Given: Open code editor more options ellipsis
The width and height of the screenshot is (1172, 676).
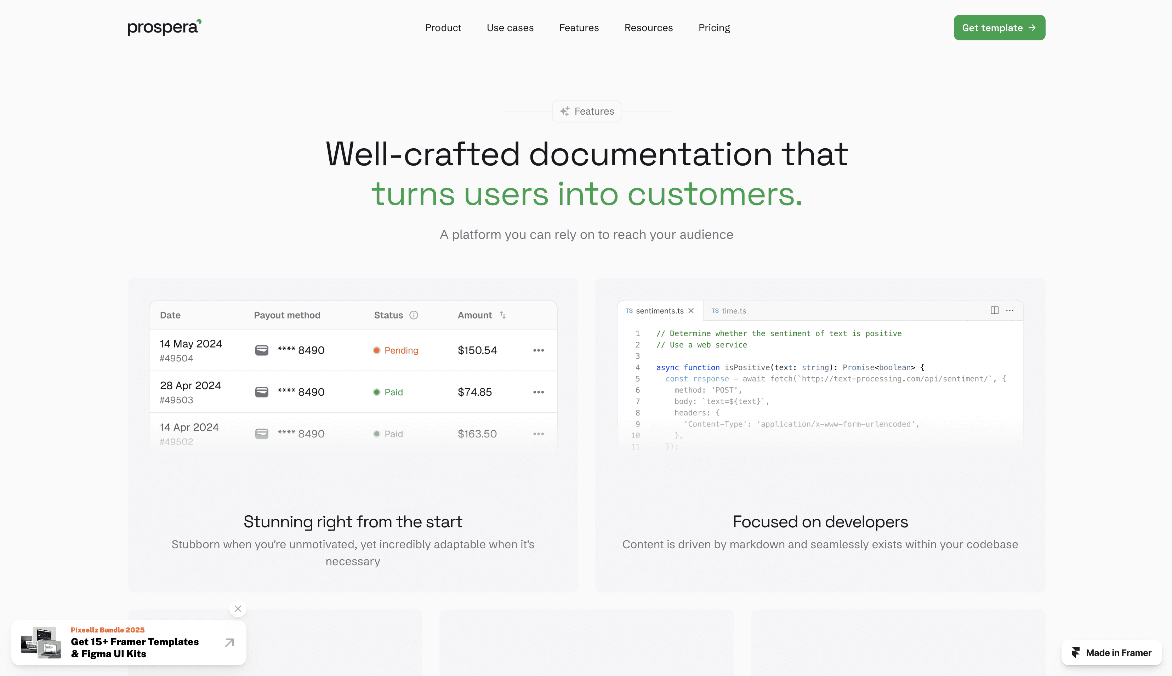Looking at the screenshot, I should click(1010, 310).
